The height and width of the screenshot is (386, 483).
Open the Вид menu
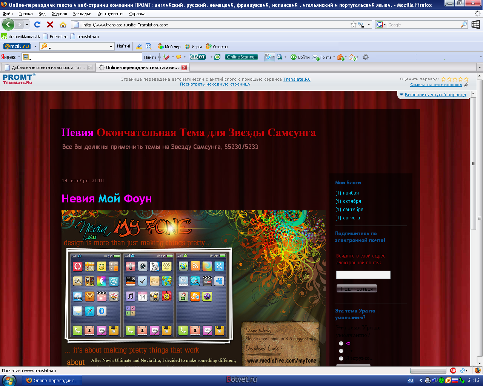coord(42,14)
